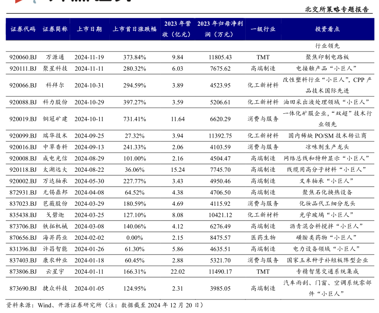
Task: Select first-day gain 280.32%
Action: tap(135, 69)
